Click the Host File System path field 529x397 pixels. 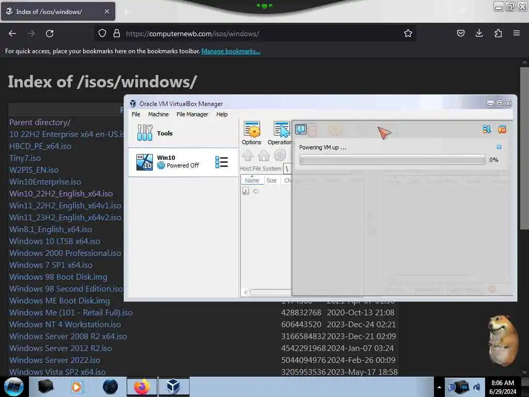288,169
